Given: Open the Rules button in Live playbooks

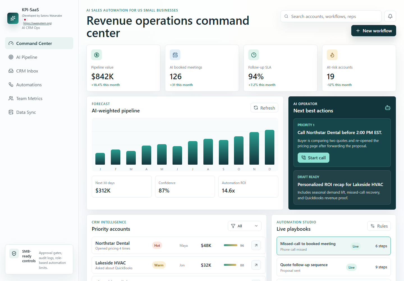Looking at the screenshot, I should coord(379,226).
